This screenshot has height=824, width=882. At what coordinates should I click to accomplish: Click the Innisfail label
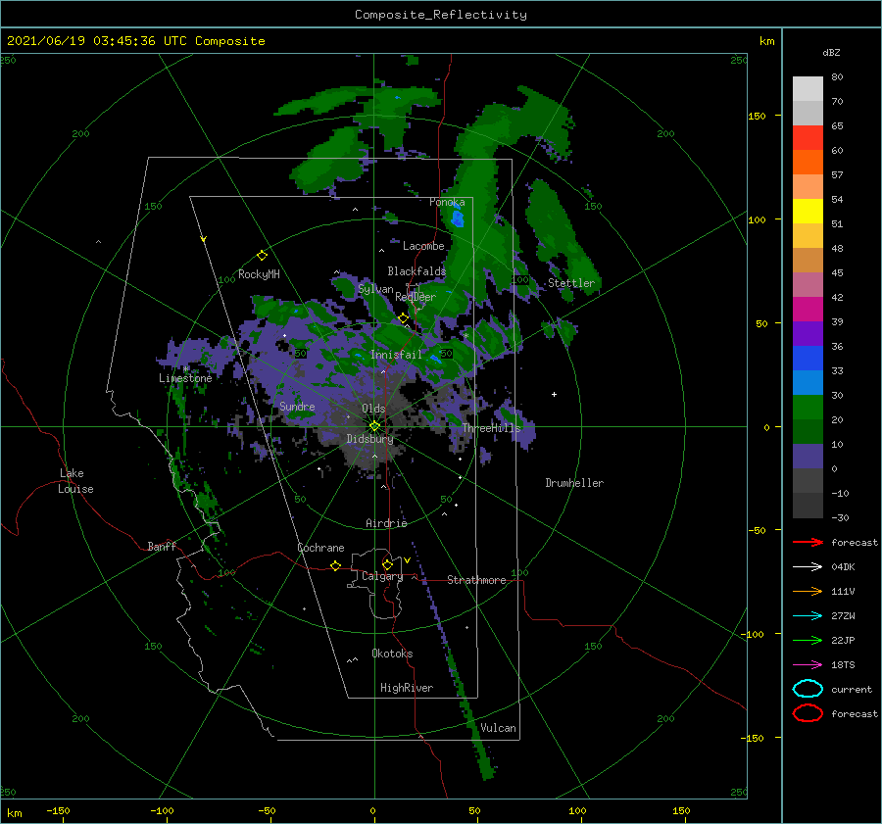396,355
